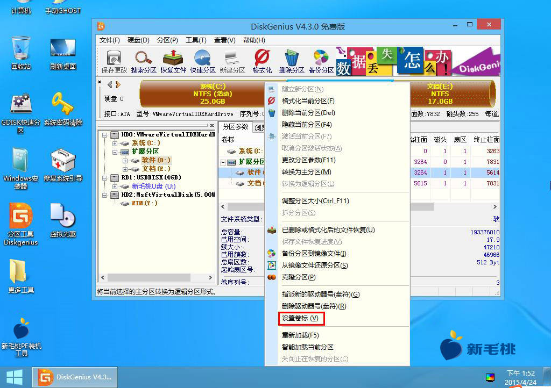Image resolution: width=551 pixels, height=388 pixels.
Task: Switch to the 分区参数 tab
Action: point(235,127)
